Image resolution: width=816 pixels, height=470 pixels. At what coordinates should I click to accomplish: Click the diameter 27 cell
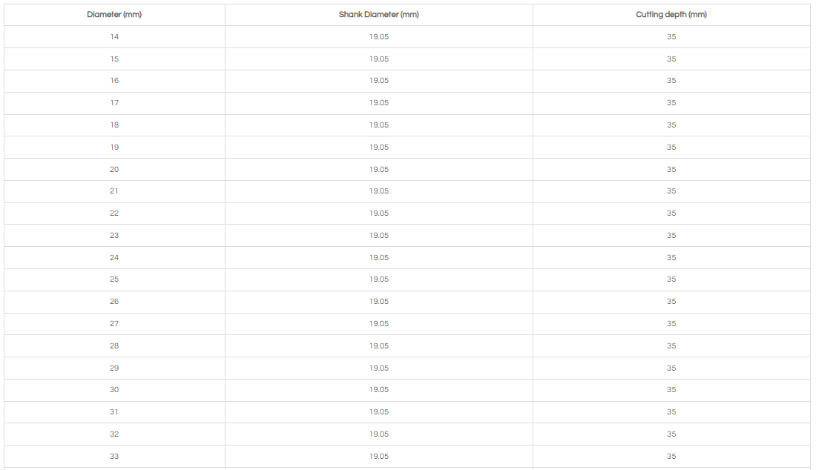(x=114, y=324)
